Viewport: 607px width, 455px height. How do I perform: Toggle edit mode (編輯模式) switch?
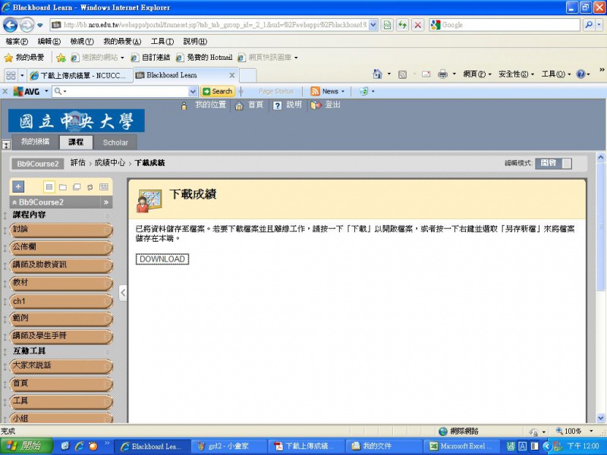pos(554,163)
